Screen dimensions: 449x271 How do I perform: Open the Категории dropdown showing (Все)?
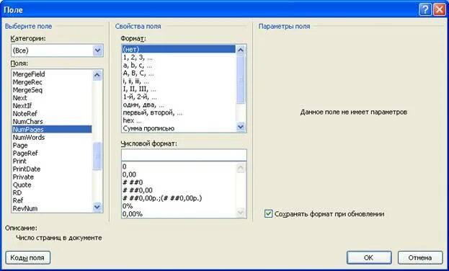tap(97, 50)
